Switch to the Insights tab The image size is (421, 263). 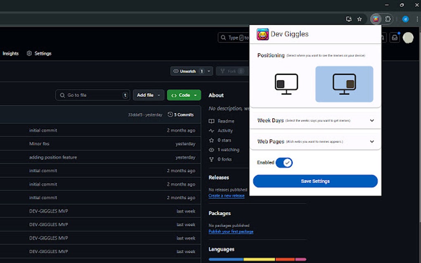pos(11,53)
